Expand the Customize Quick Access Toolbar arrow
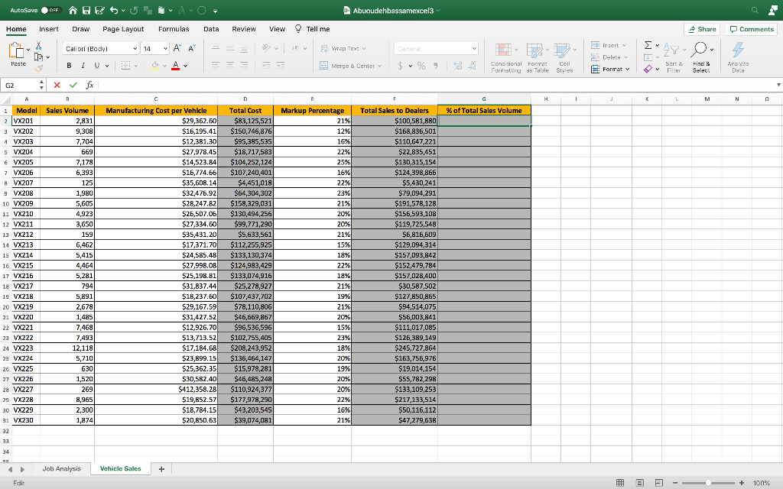 tap(215, 11)
